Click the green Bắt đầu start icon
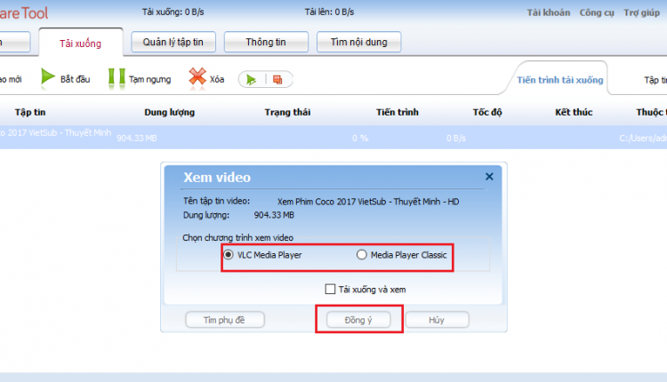 (x=48, y=78)
